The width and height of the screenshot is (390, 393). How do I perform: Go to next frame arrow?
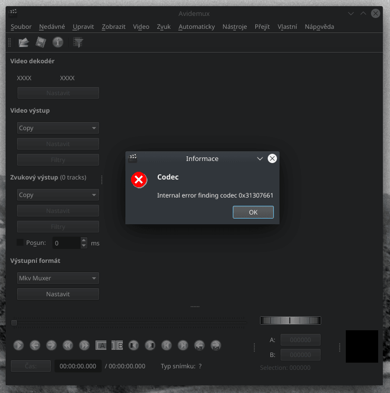coord(51,345)
